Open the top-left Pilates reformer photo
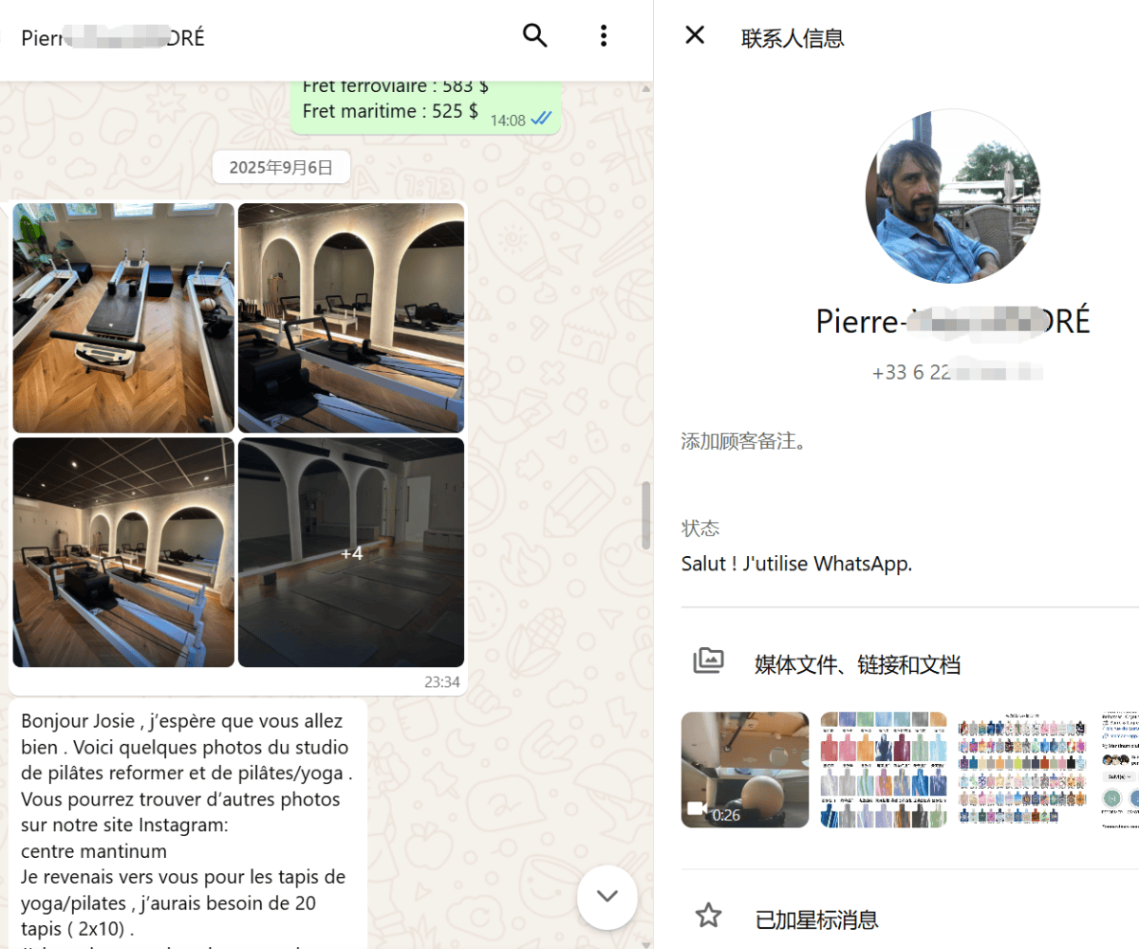This screenshot has width=1139, height=949. click(123, 318)
